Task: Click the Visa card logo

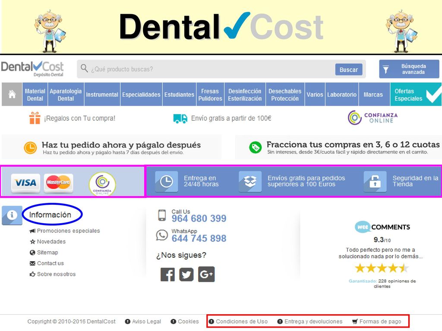Action: click(25, 183)
